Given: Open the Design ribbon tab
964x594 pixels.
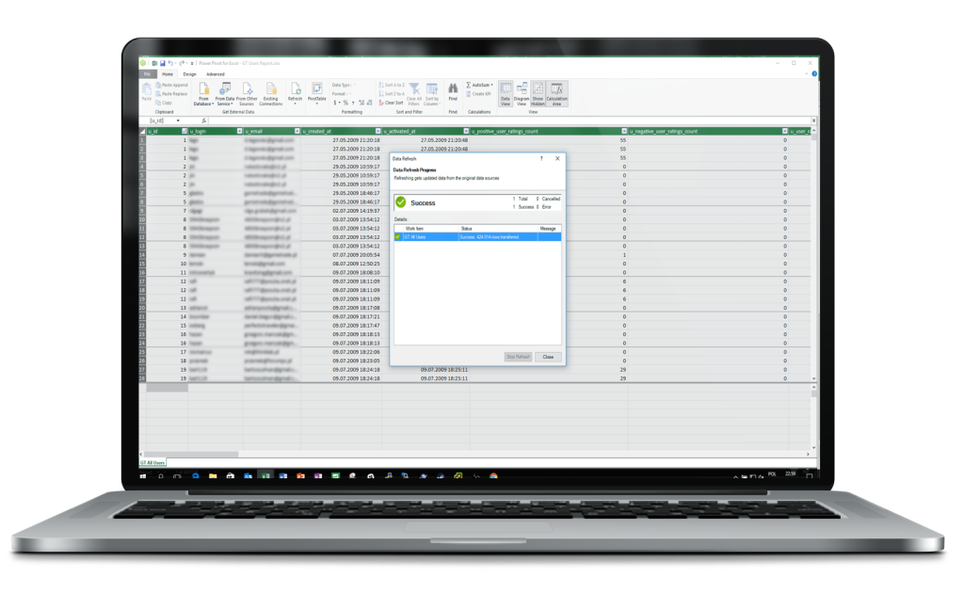Looking at the screenshot, I should [x=189, y=73].
